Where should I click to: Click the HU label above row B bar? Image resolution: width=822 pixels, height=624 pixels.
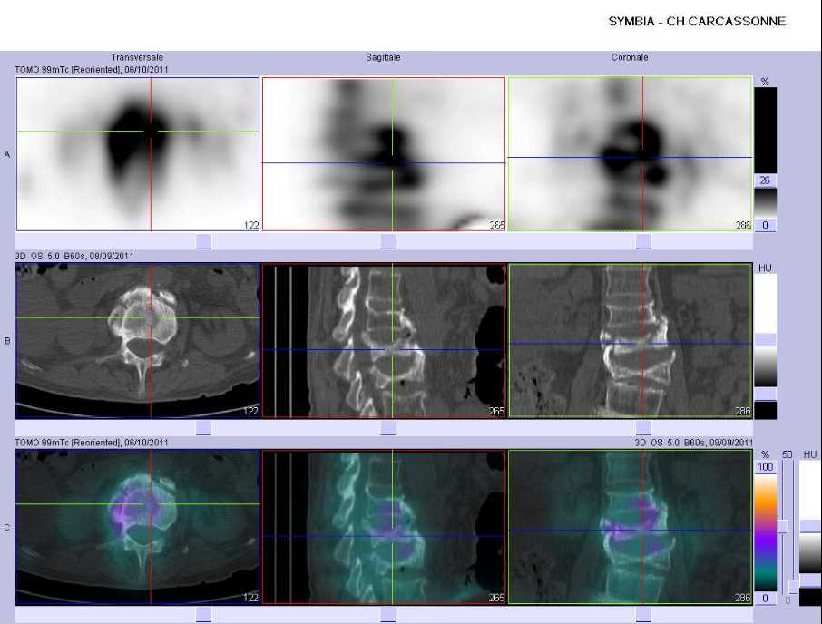point(765,268)
